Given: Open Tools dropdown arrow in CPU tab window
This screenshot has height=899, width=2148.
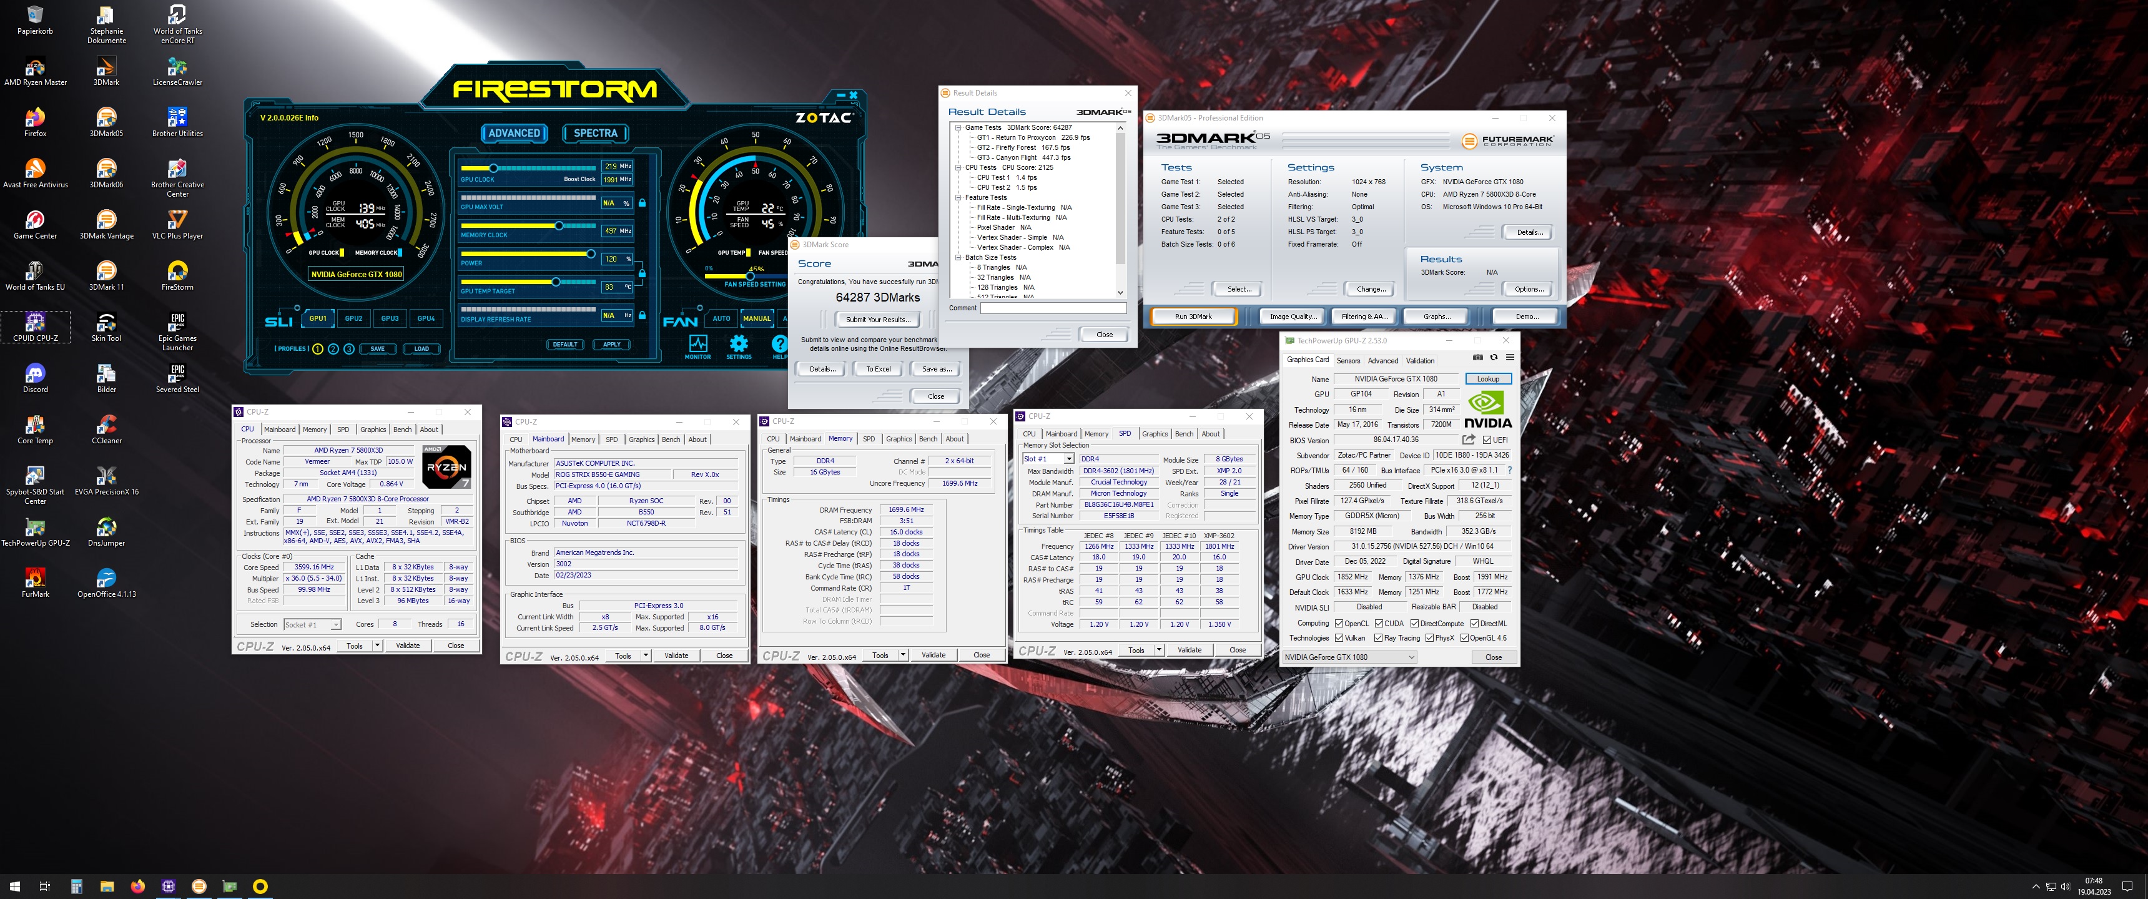Looking at the screenshot, I should (x=377, y=645).
